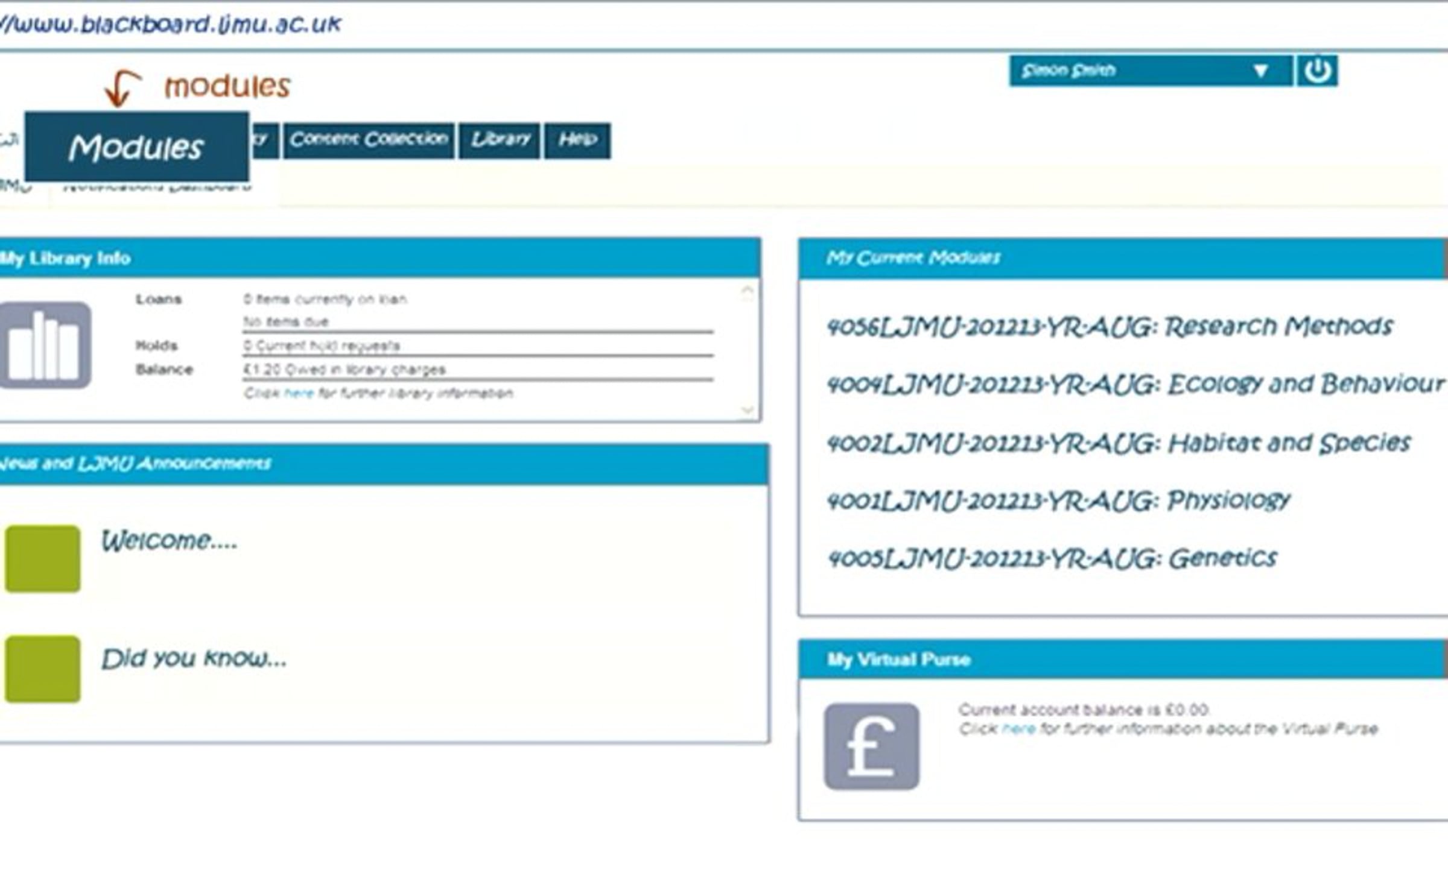Click green square beside Did you know
The width and height of the screenshot is (1448, 873).
[x=43, y=669]
